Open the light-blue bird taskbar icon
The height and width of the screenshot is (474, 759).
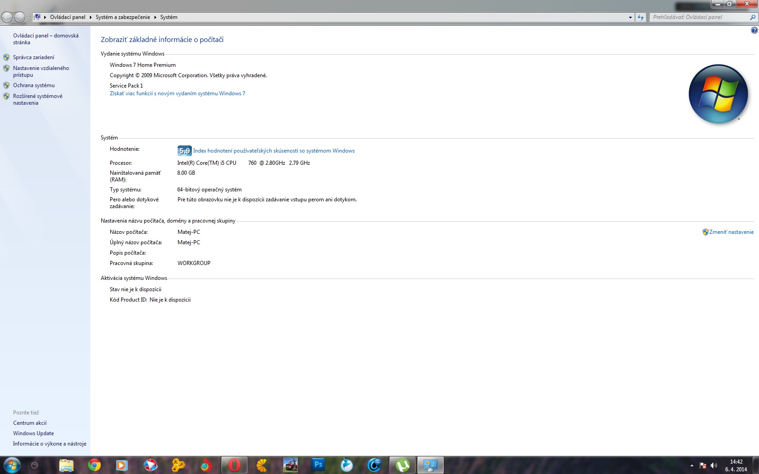pos(347,465)
